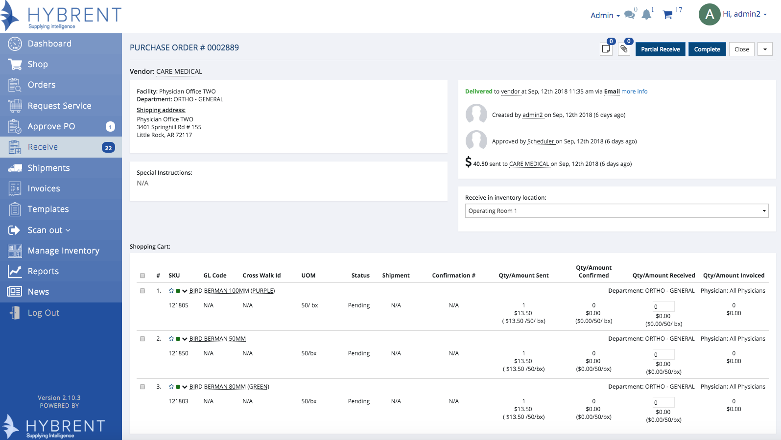This screenshot has height=440, width=781.
Task: Open the chat messages icon
Action: point(629,15)
